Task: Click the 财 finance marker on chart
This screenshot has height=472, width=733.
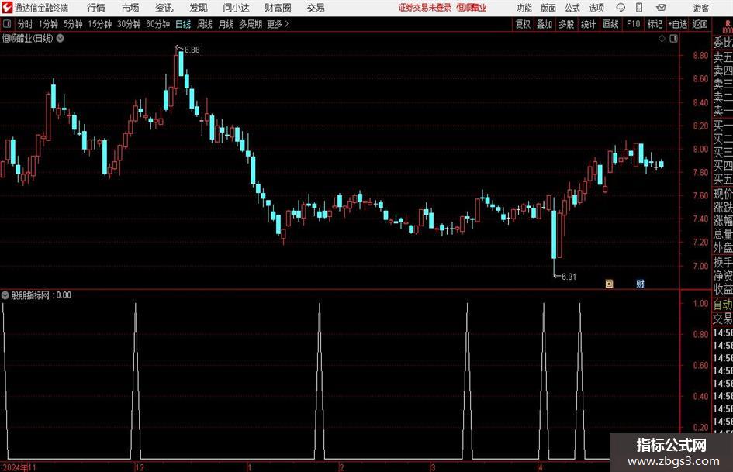Action: point(641,284)
